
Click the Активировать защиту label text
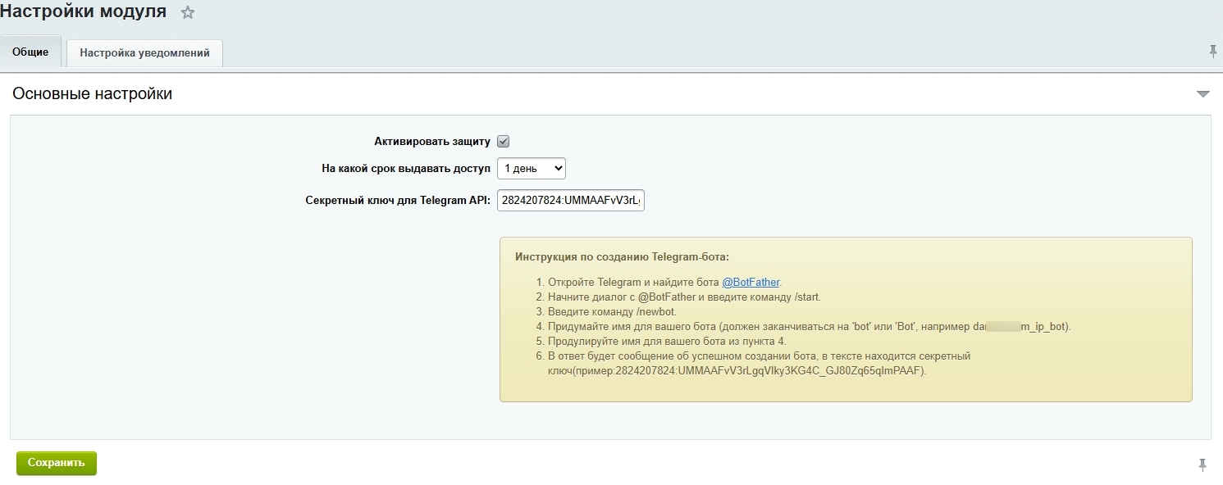point(431,142)
